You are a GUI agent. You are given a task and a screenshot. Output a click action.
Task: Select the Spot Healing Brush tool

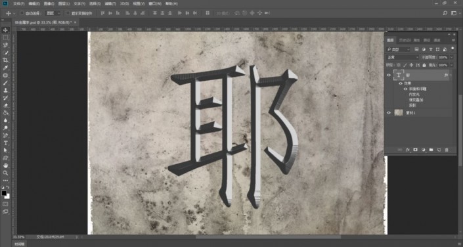[5, 76]
